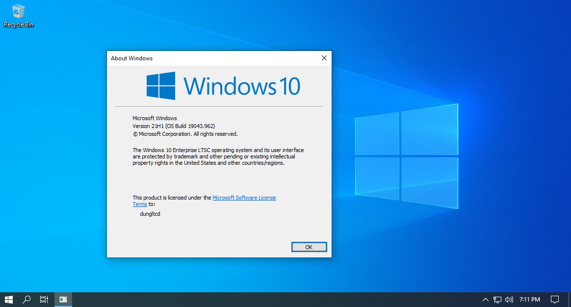Open the Action Center notifications icon

click(555, 299)
